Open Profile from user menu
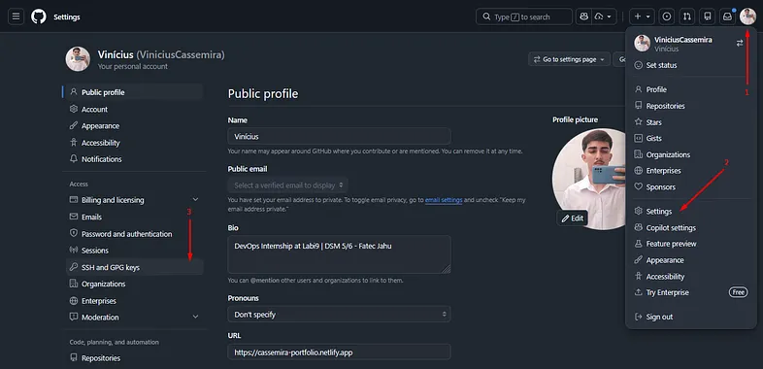The height and width of the screenshot is (369, 763). tap(691, 89)
